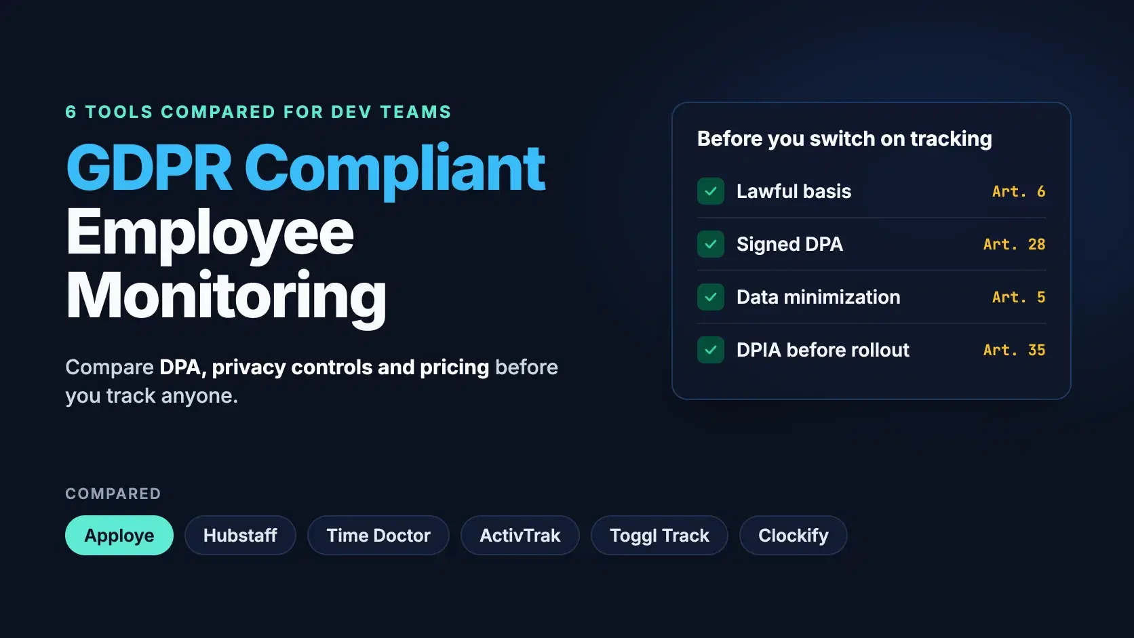The image size is (1134, 638).
Task: Toggle the Signed DPA checkbox
Action: (711, 244)
